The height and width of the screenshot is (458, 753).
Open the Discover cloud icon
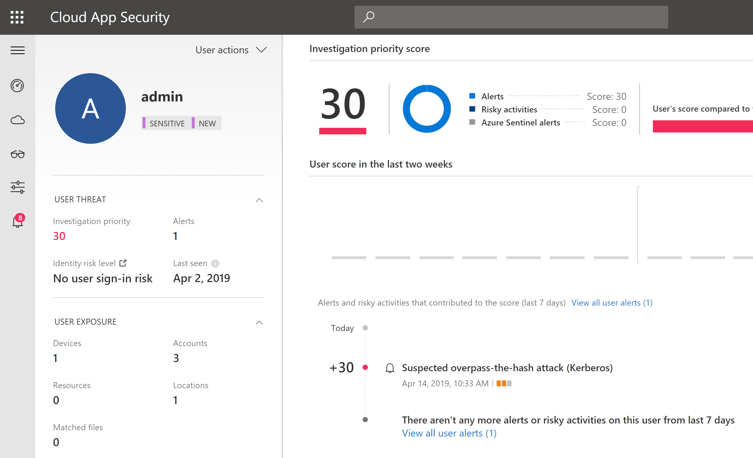tap(18, 120)
